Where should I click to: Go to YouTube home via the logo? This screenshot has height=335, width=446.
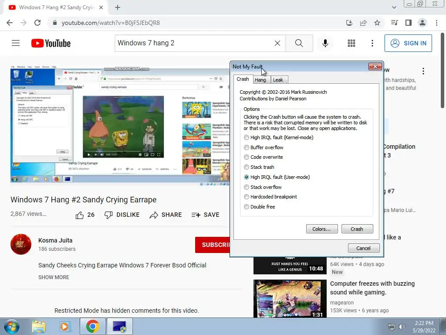[51, 43]
